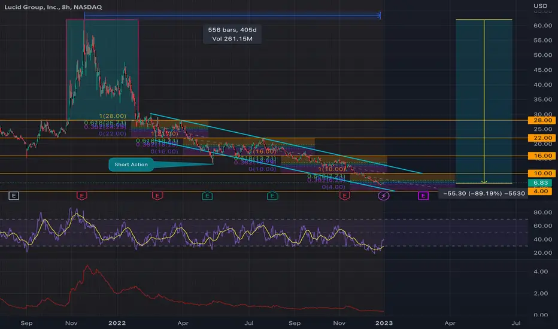Click the 2023 label on time axis
Image resolution: width=558 pixels, height=329 pixels.
click(x=384, y=323)
